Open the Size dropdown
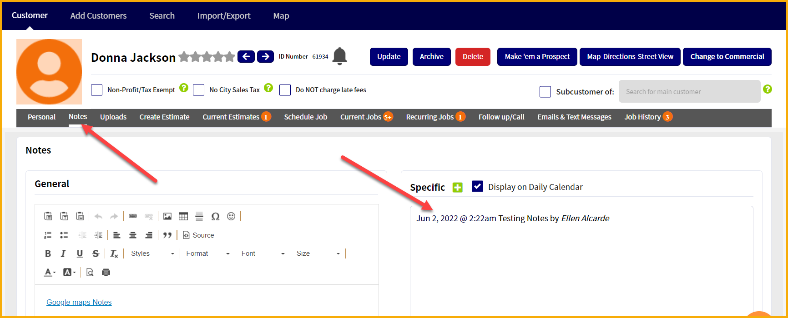 318,253
